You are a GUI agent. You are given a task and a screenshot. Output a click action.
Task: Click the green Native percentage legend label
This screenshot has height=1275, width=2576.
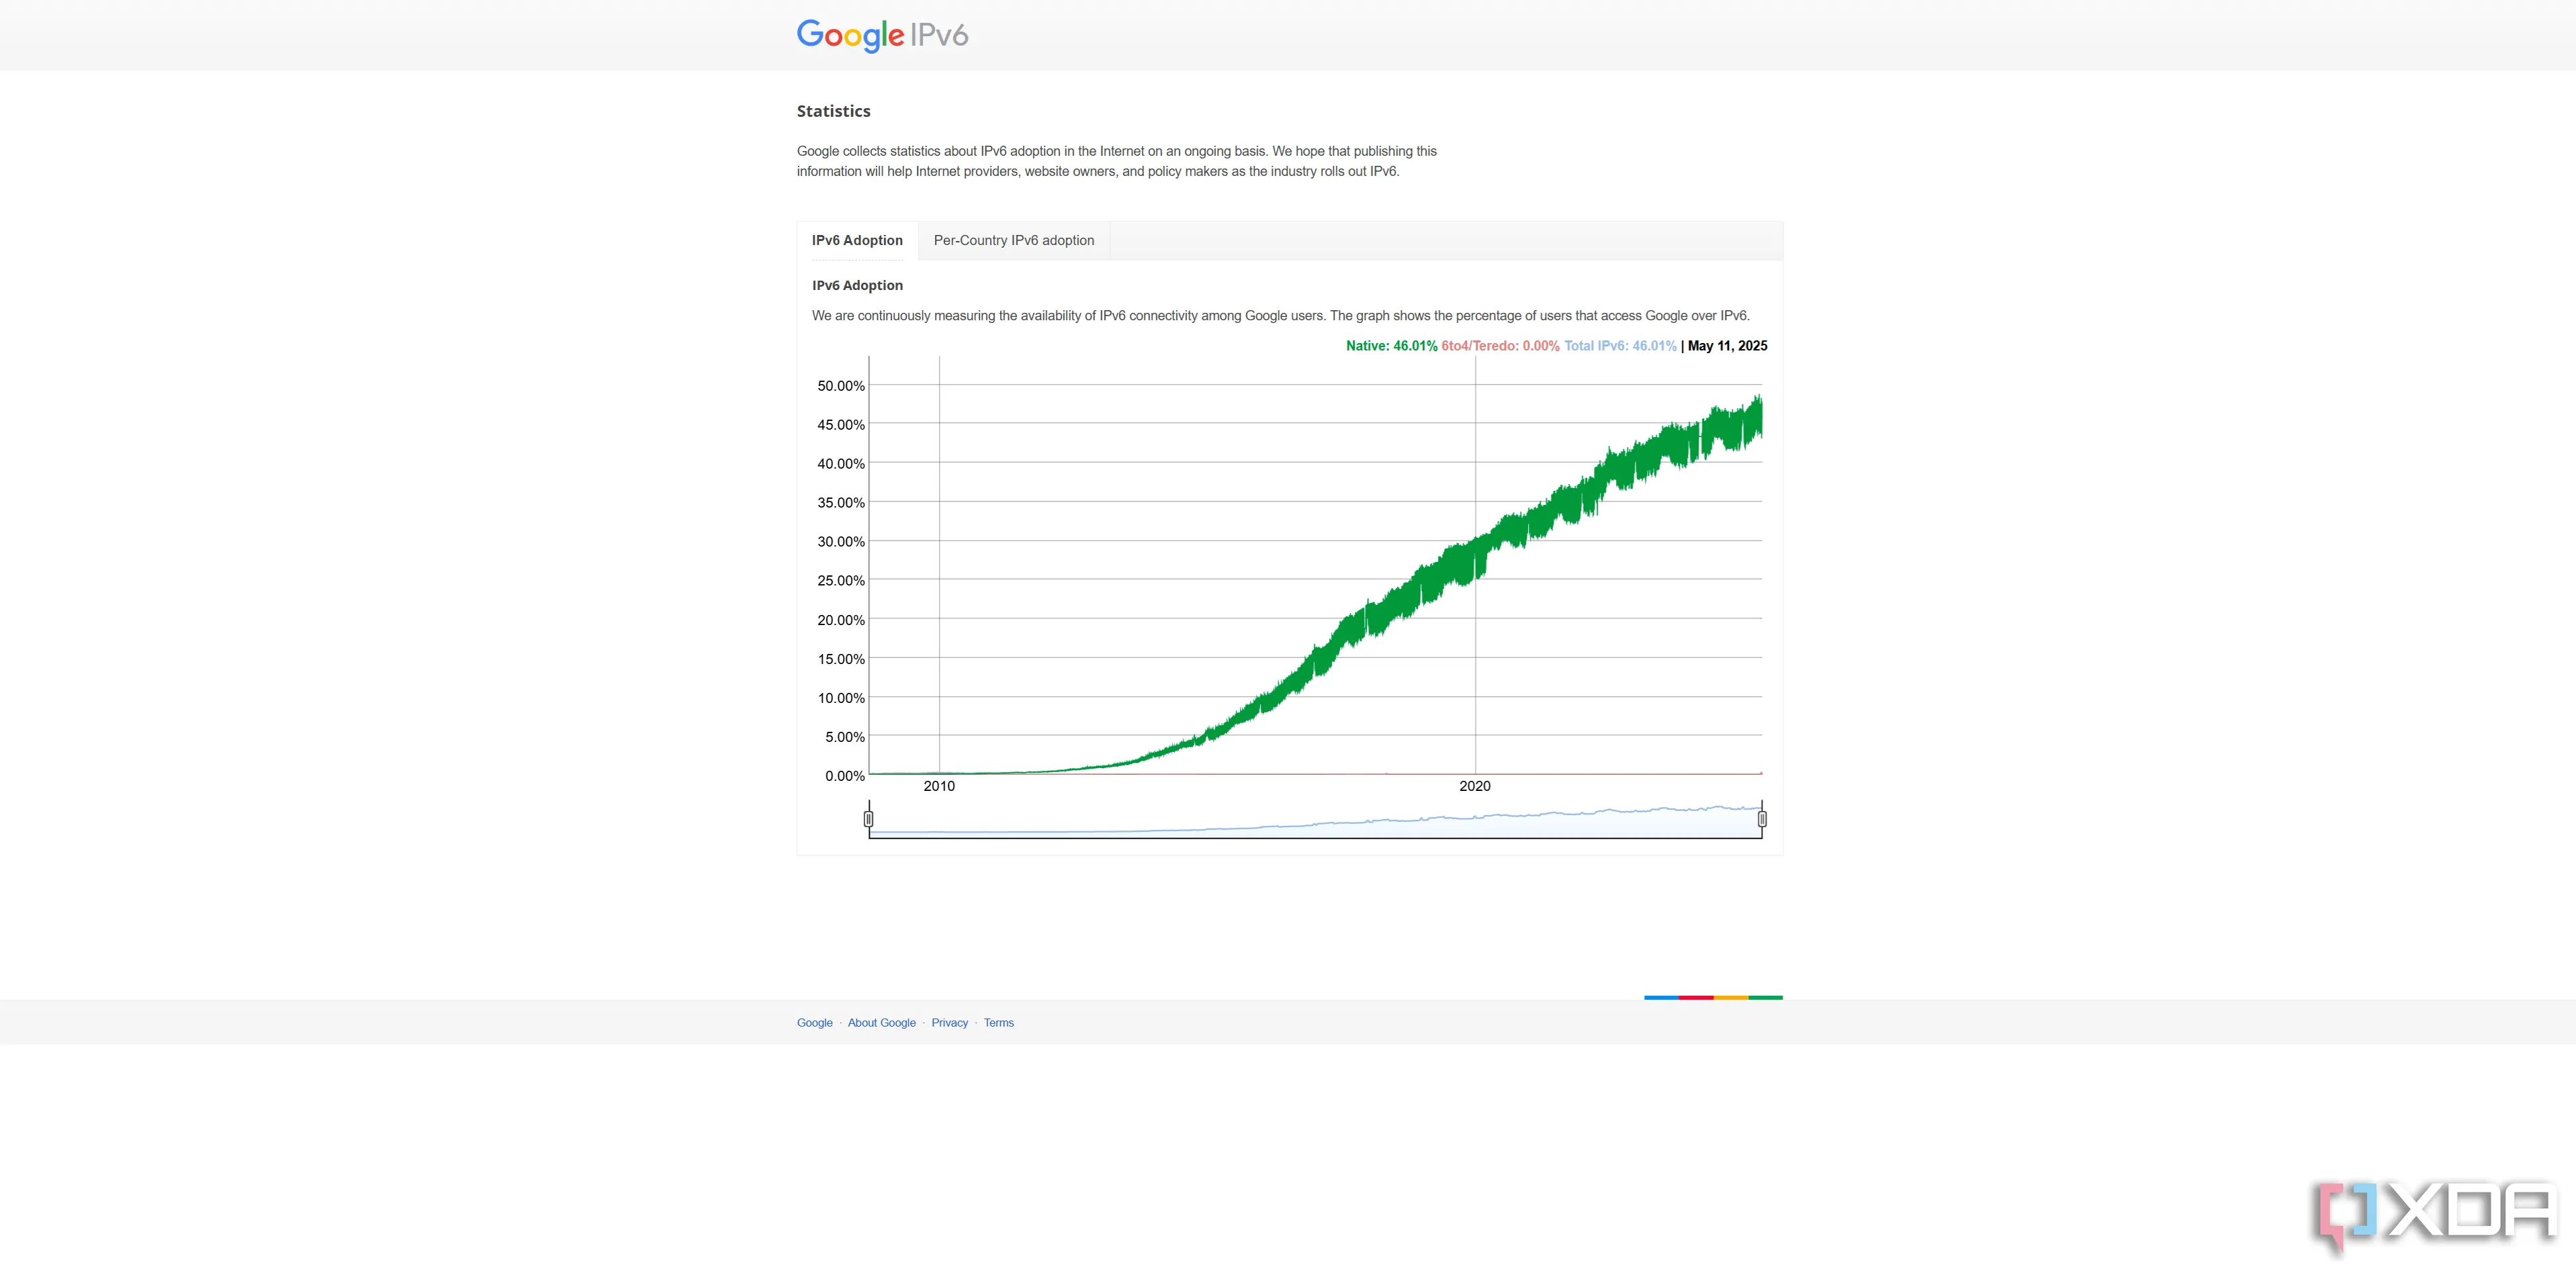(x=1391, y=346)
